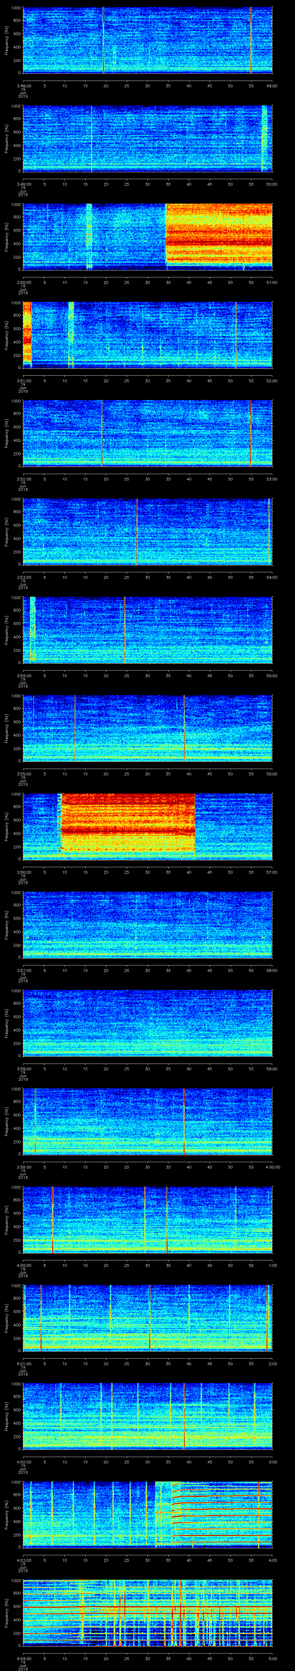Screen dimensions: 295x1671
Task: Click the '50:00' axis end label
Action: [272, 184]
